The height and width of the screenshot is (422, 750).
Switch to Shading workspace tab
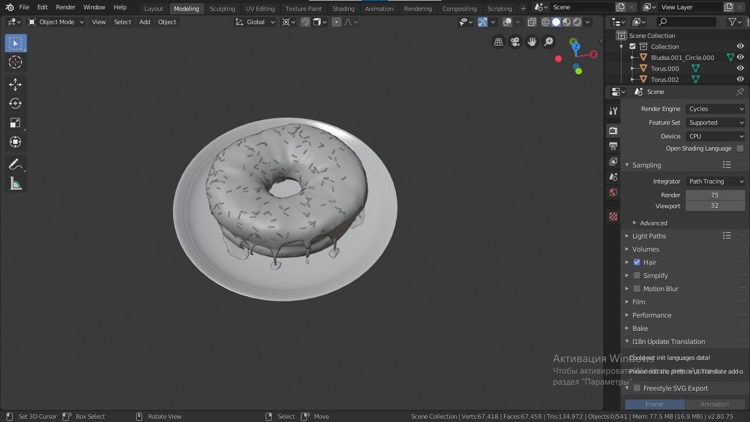(x=343, y=8)
